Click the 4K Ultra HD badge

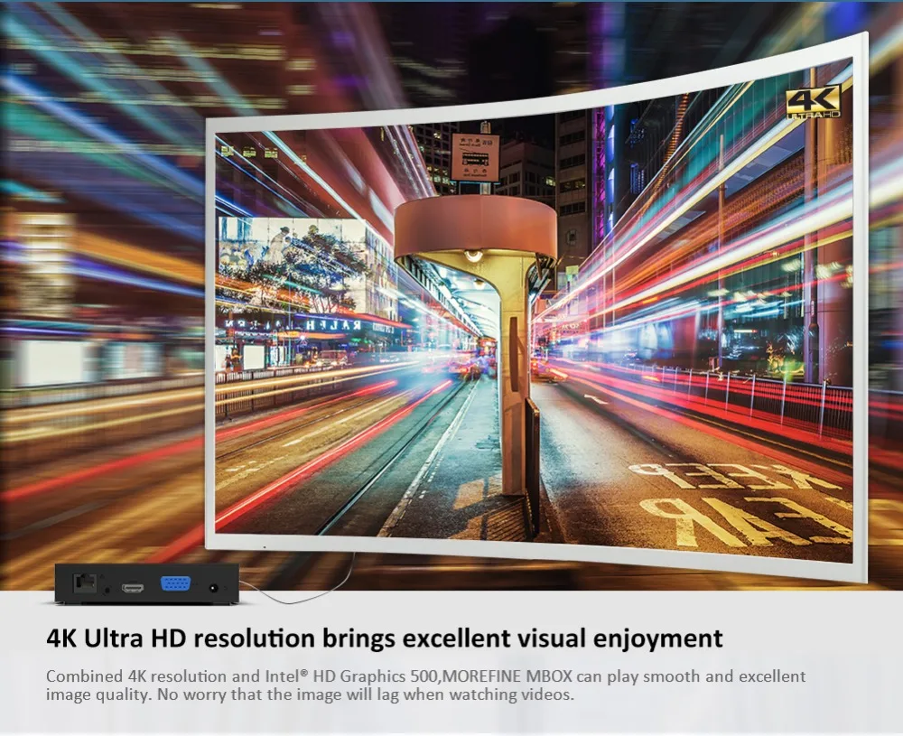[x=813, y=101]
